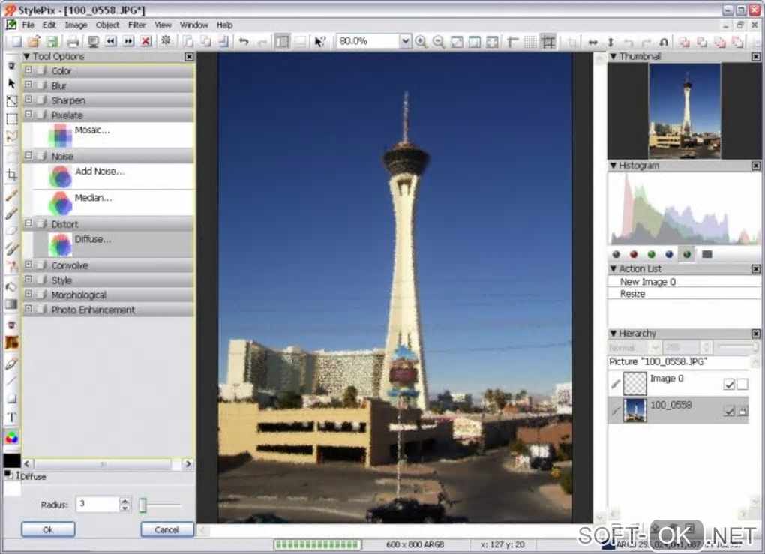Viewport: 765px width, 554px height.
Task: Click the Print icon in toolbar
Action: [x=73, y=42]
